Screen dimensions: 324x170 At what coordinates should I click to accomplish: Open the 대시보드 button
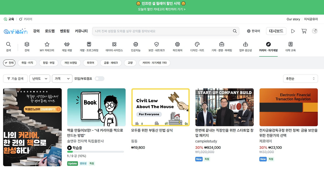[x=276, y=31]
